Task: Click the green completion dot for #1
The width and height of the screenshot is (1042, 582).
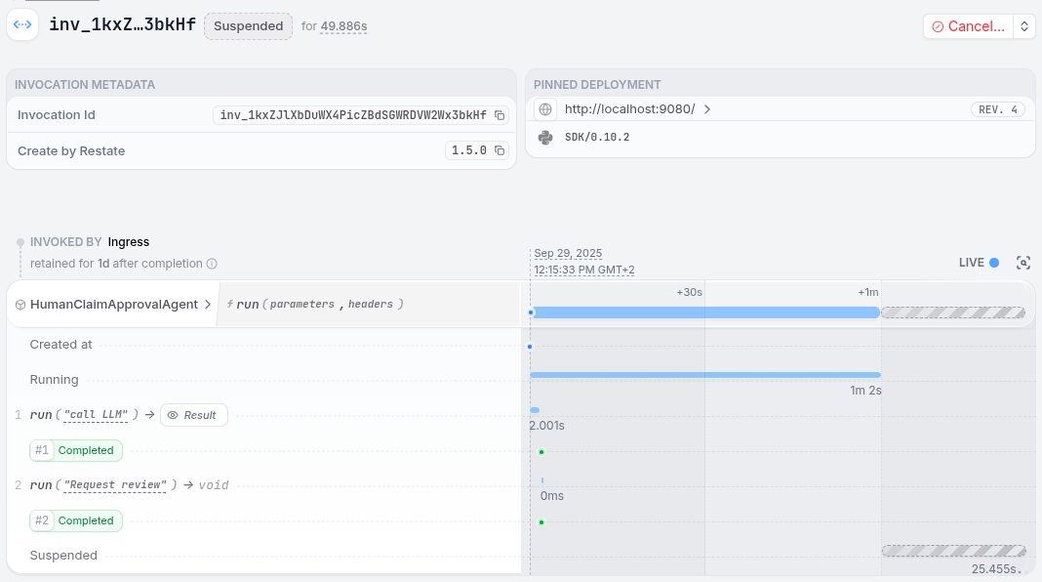Action: click(541, 452)
